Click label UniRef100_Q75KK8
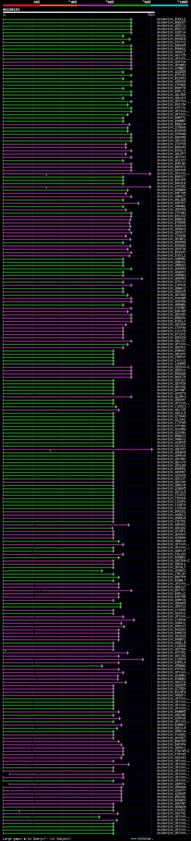 pyautogui.click(x=171, y=128)
